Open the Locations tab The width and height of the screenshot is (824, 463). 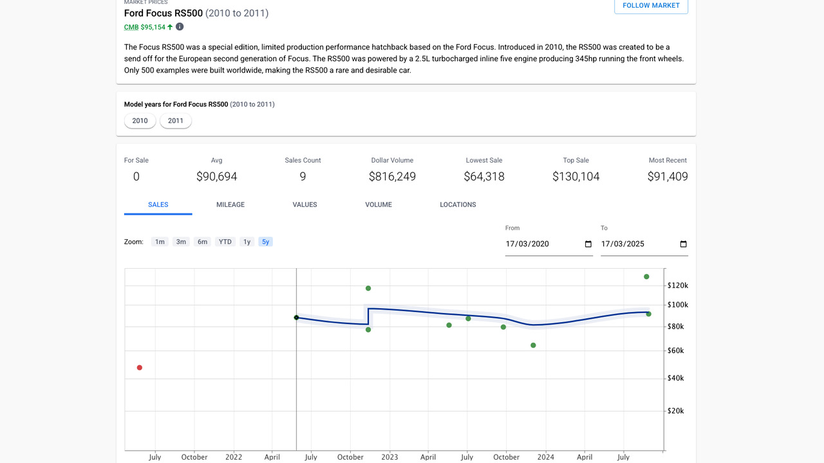tap(458, 204)
